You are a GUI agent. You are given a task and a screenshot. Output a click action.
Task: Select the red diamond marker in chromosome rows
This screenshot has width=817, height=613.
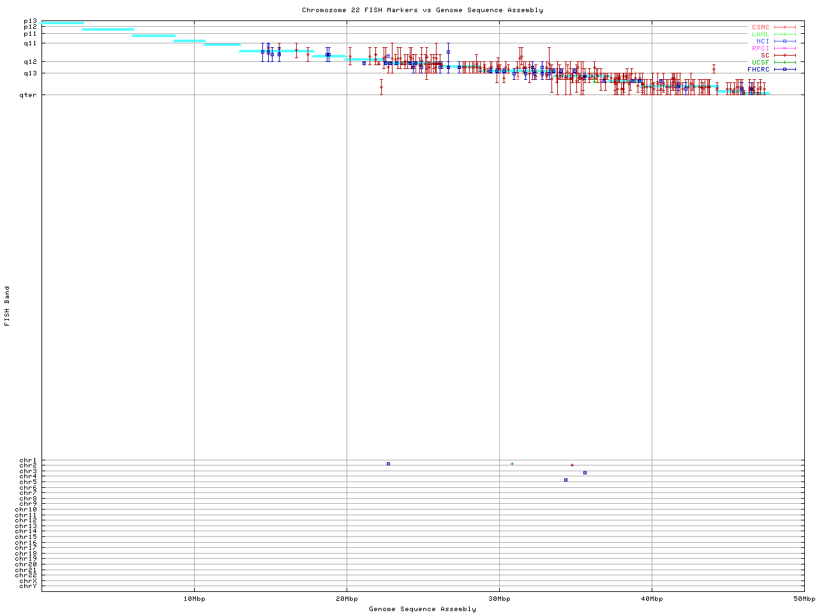pyautogui.click(x=572, y=465)
